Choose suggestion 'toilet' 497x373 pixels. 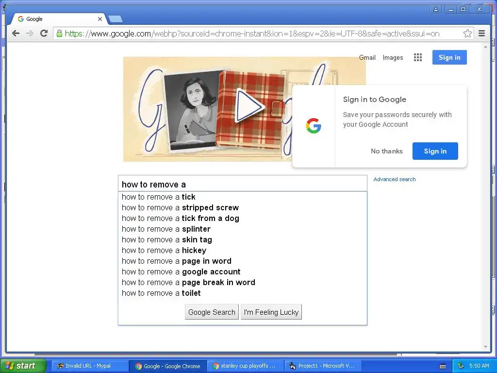click(243, 293)
